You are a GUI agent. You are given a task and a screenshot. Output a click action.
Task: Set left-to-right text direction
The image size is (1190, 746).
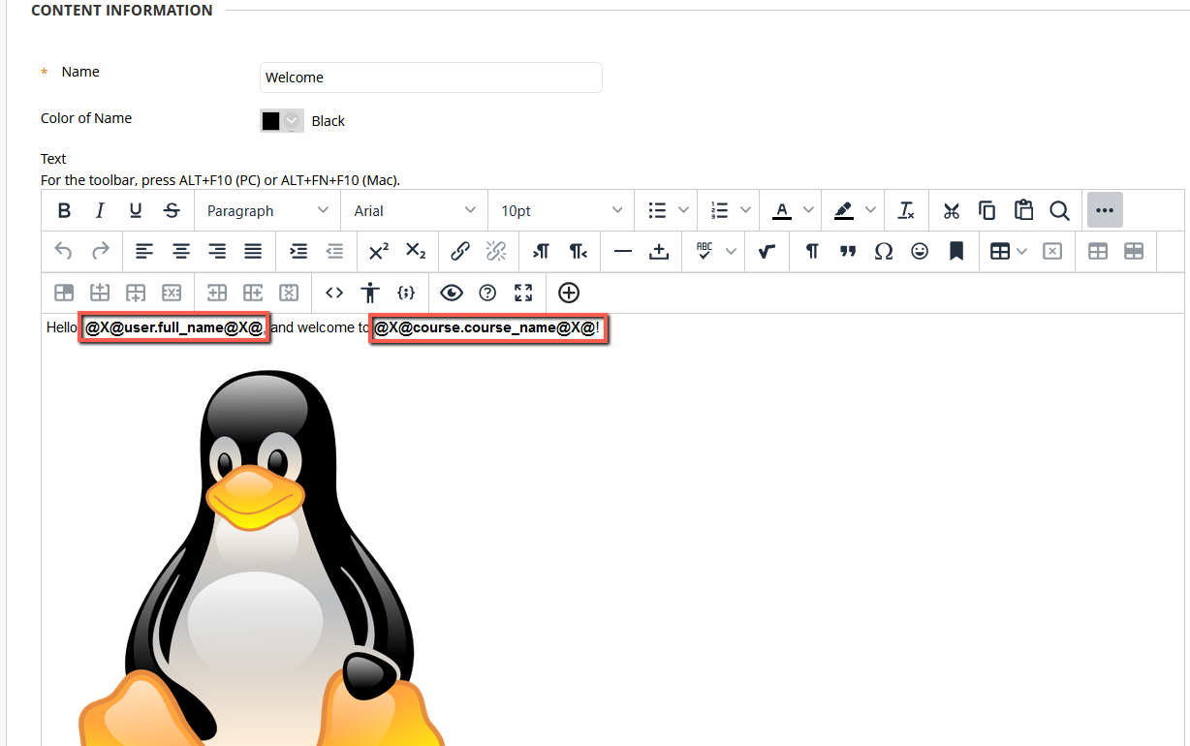542,251
